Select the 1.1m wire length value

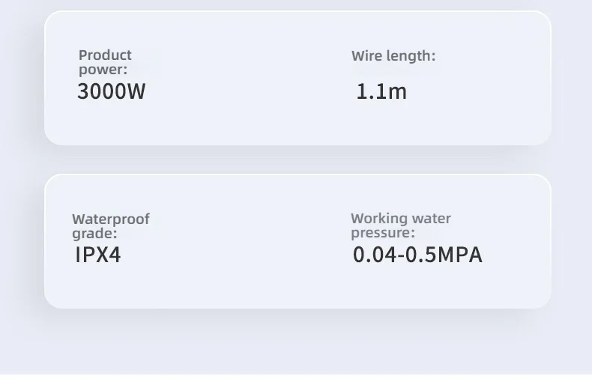(x=381, y=91)
